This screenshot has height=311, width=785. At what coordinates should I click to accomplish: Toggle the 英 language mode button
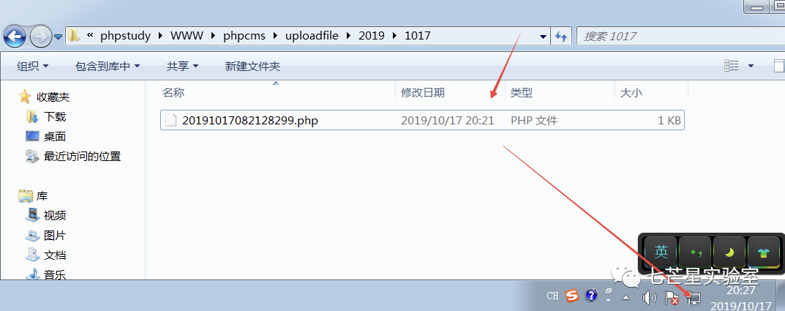tap(661, 252)
